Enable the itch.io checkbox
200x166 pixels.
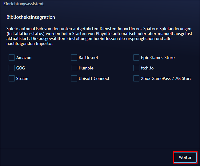point(136,68)
